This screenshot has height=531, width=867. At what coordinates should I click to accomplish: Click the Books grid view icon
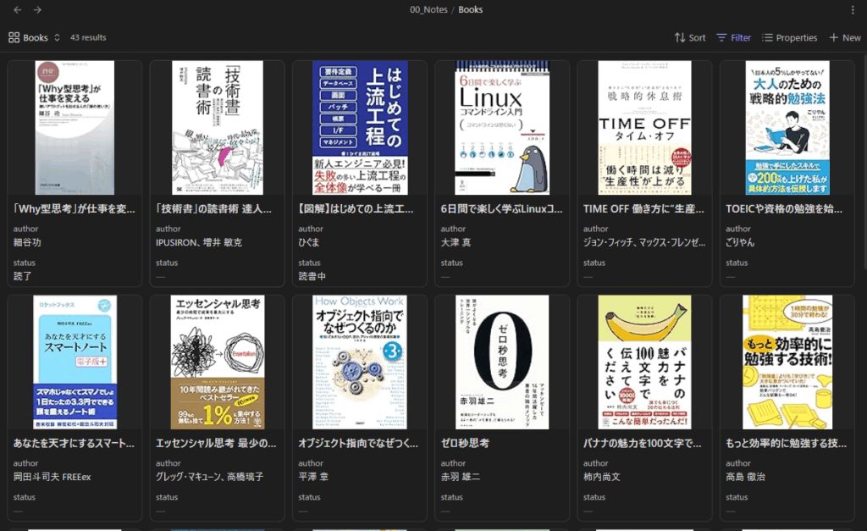click(14, 37)
